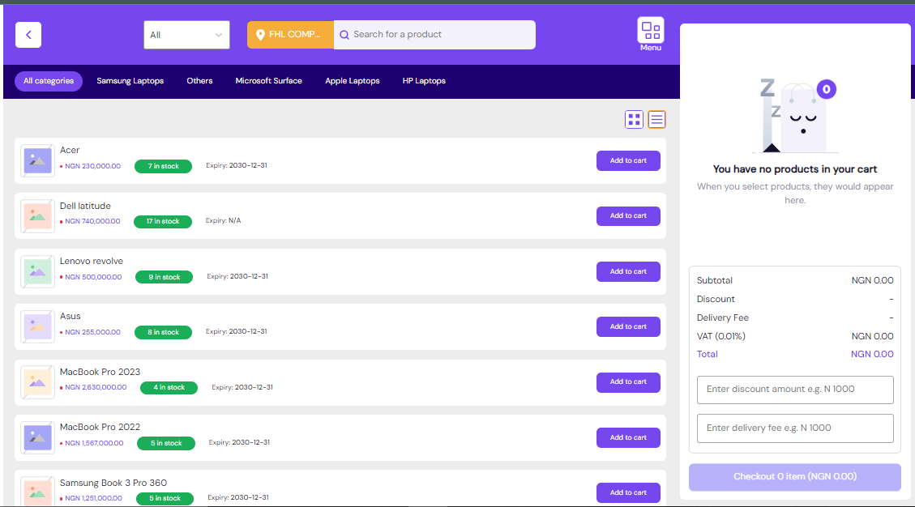Focus the discount amount input field
The image size is (915, 507).
(795, 390)
